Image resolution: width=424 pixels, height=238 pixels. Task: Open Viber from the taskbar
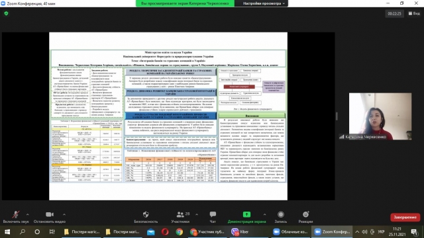pos(240,231)
